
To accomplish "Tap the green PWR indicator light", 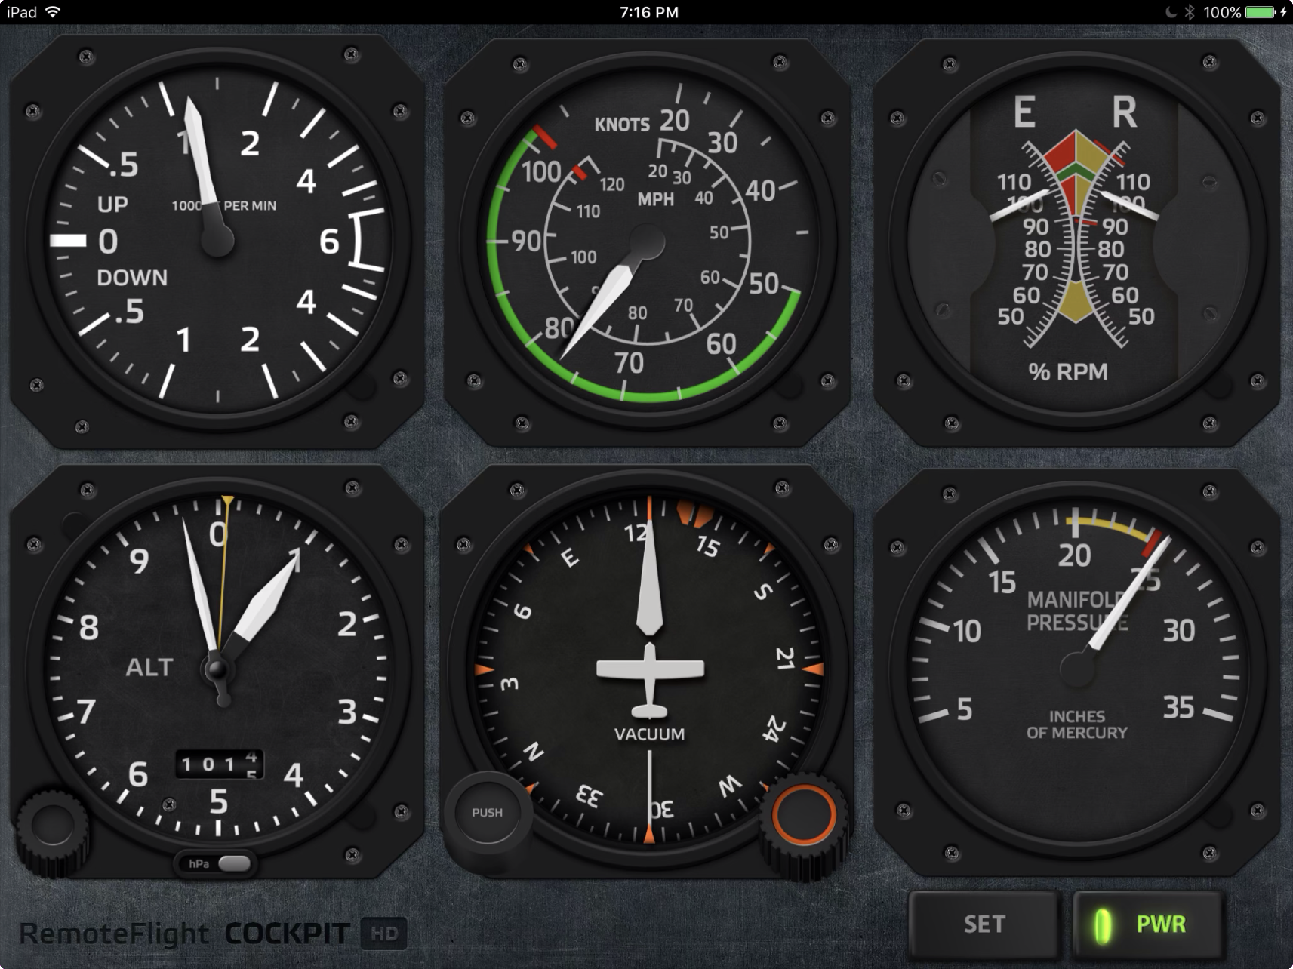I will click(1103, 926).
